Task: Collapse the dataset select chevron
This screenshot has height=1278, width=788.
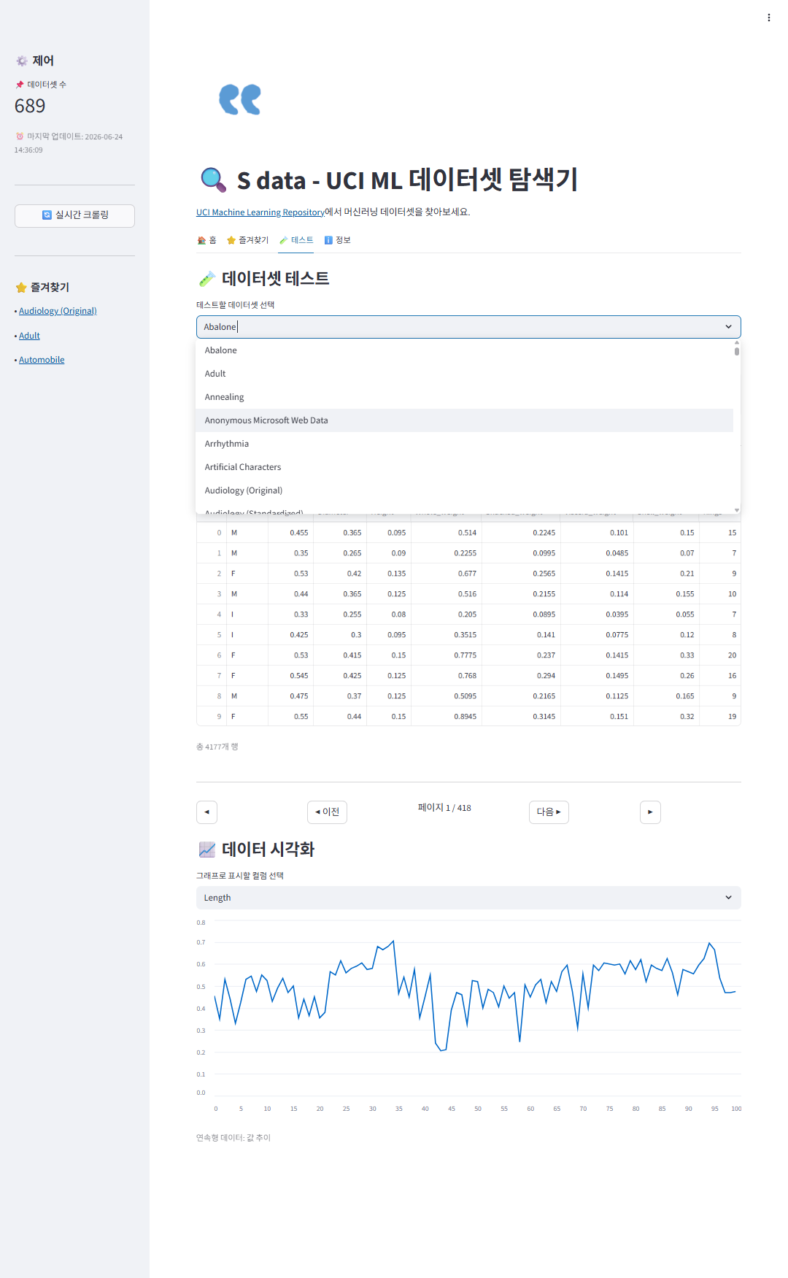Action: 728,327
